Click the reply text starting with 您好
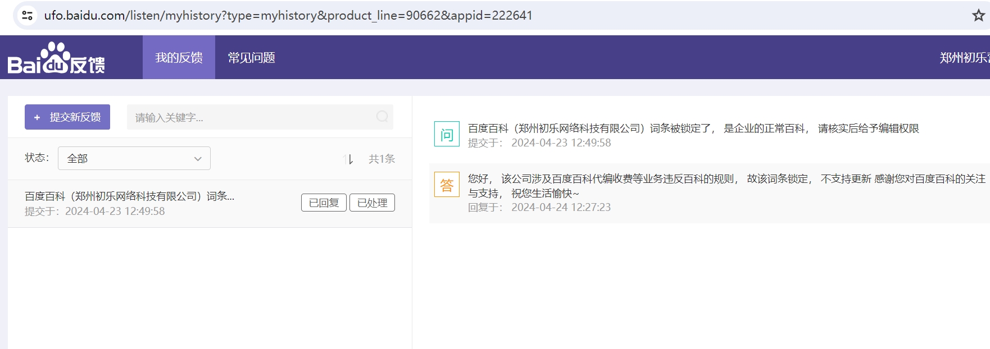Image resolution: width=990 pixels, height=349 pixels. [x=726, y=186]
